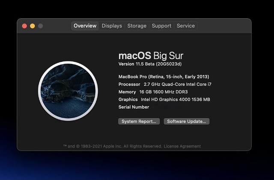Open the License Agreement link
Viewport: 274px width, 180px height.
(182, 146)
